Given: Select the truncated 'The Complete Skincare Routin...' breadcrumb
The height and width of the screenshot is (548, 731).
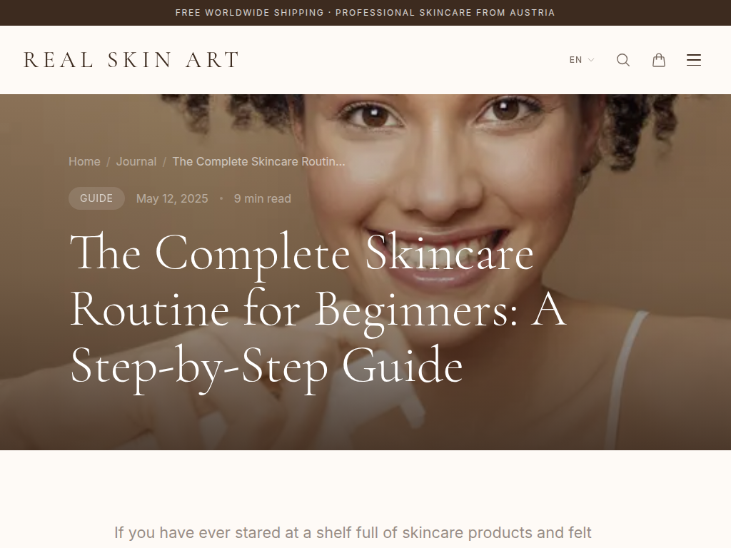Looking at the screenshot, I should click(258, 161).
